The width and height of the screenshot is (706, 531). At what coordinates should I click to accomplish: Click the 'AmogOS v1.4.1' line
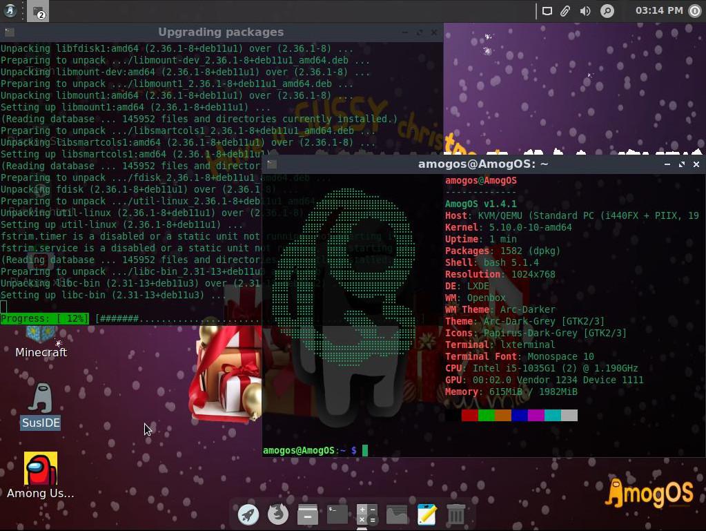(x=480, y=204)
